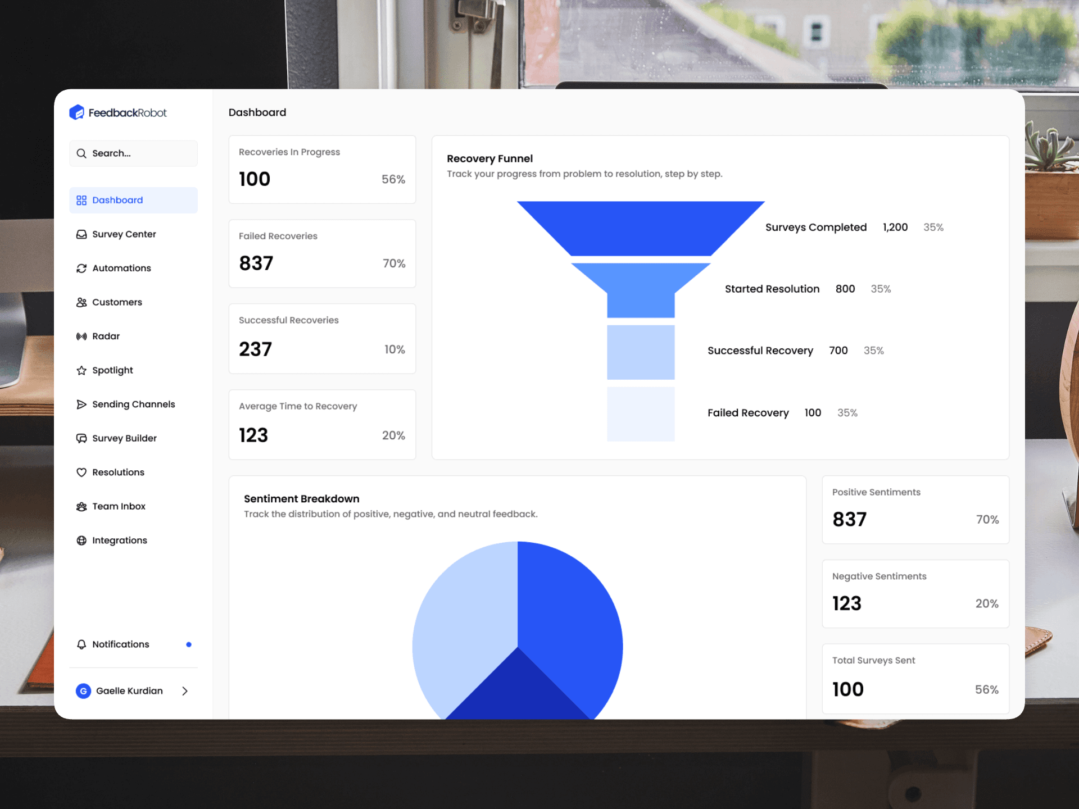Click the Sending Channels paper-plane icon
The height and width of the screenshot is (809, 1079).
point(81,404)
